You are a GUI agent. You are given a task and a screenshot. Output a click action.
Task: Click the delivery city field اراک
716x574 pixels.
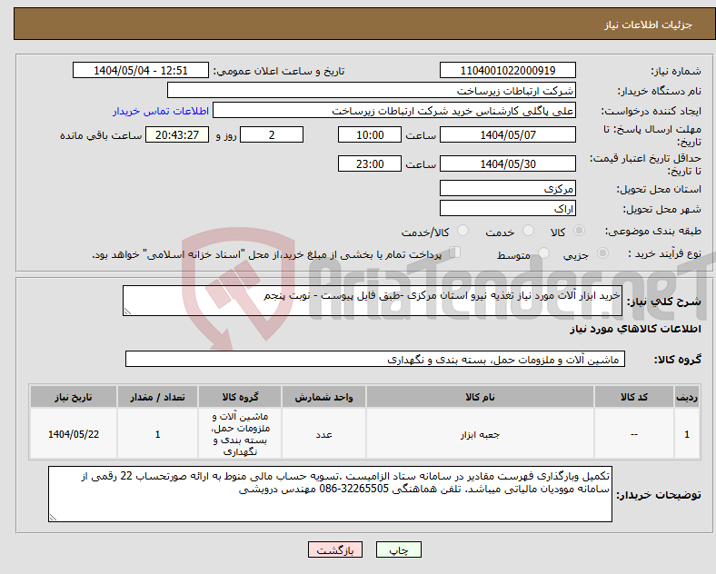(x=508, y=209)
